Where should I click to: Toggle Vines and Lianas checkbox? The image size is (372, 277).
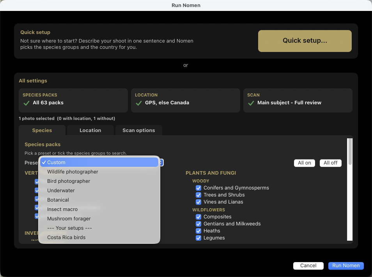pos(198,202)
